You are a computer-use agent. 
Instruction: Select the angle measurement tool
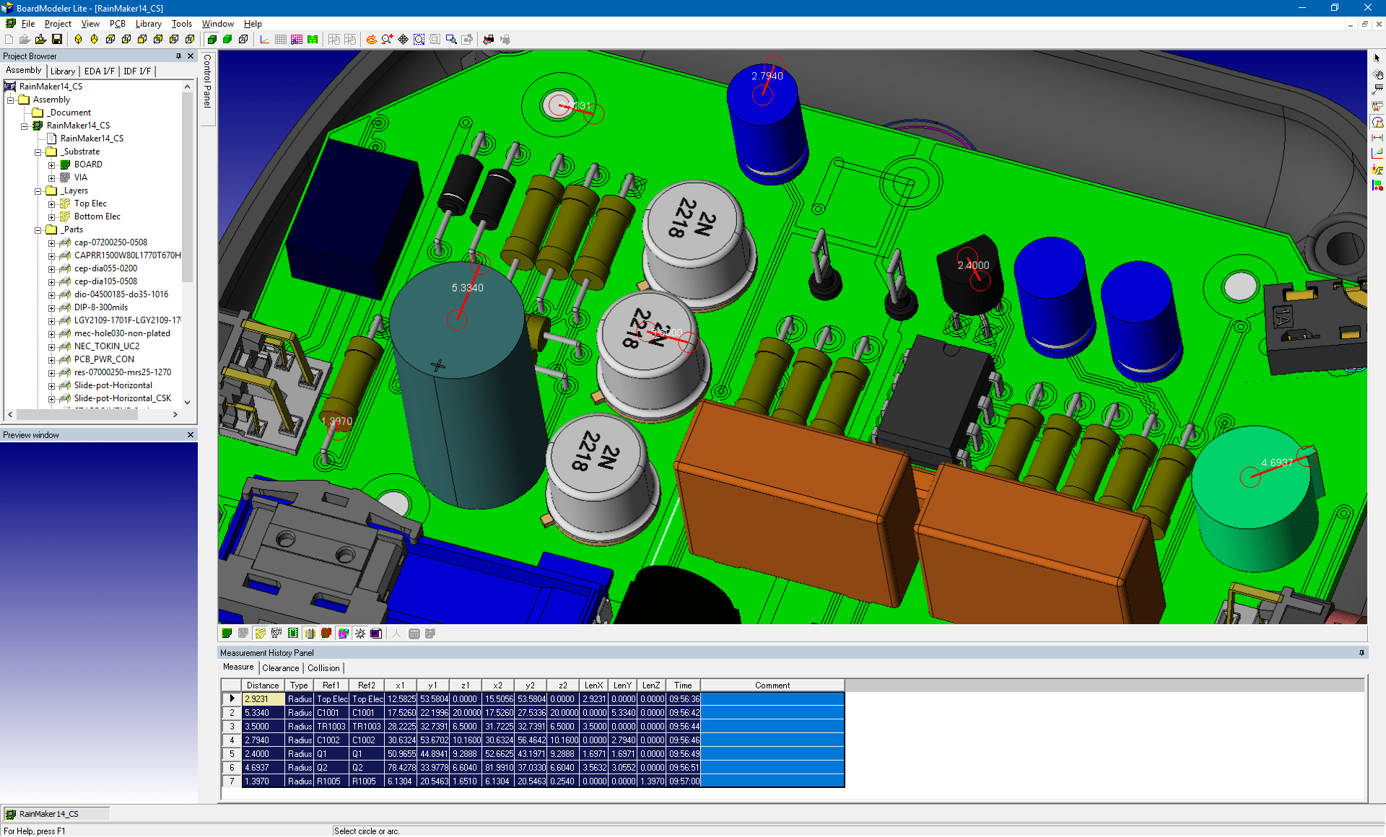[x=1377, y=153]
